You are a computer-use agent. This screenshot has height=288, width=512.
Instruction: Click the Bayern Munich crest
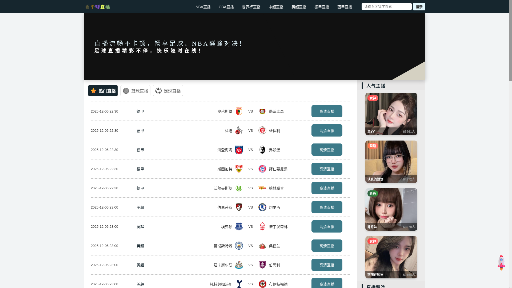[262, 169]
